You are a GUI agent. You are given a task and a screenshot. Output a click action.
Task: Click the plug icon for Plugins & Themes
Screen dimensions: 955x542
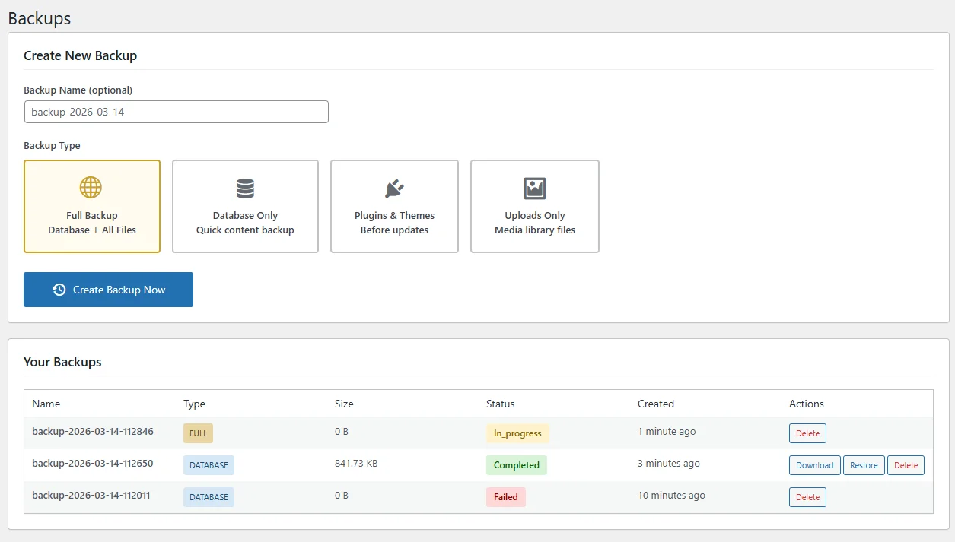tap(394, 188)
